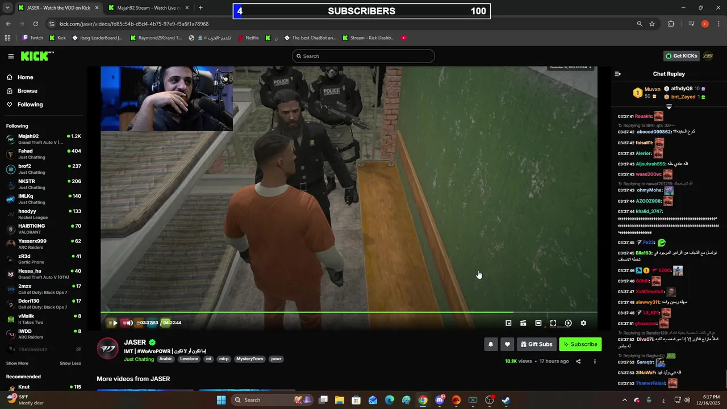Subscribe to JASER's channel

click(x=580, y=344)
